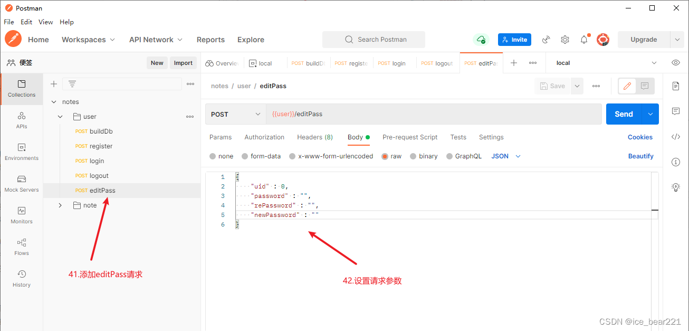Open the user avatar menu
The width and height of the screenshot is (689, 331).
[603, 40]
